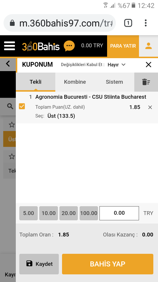Uncheck the Agronomia Bucuresti bet checkbox
158x282 pixels.
(x=22, y=106)
